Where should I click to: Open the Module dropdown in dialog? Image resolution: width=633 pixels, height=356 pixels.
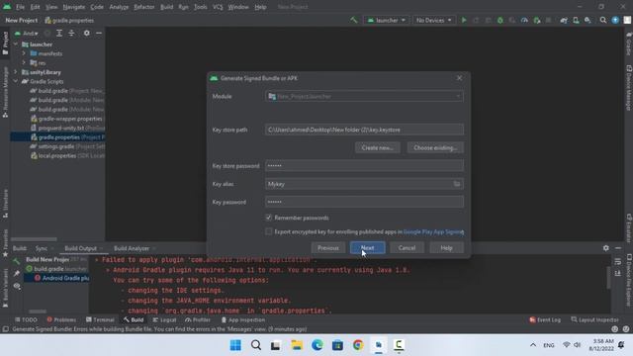pos(364,97)
